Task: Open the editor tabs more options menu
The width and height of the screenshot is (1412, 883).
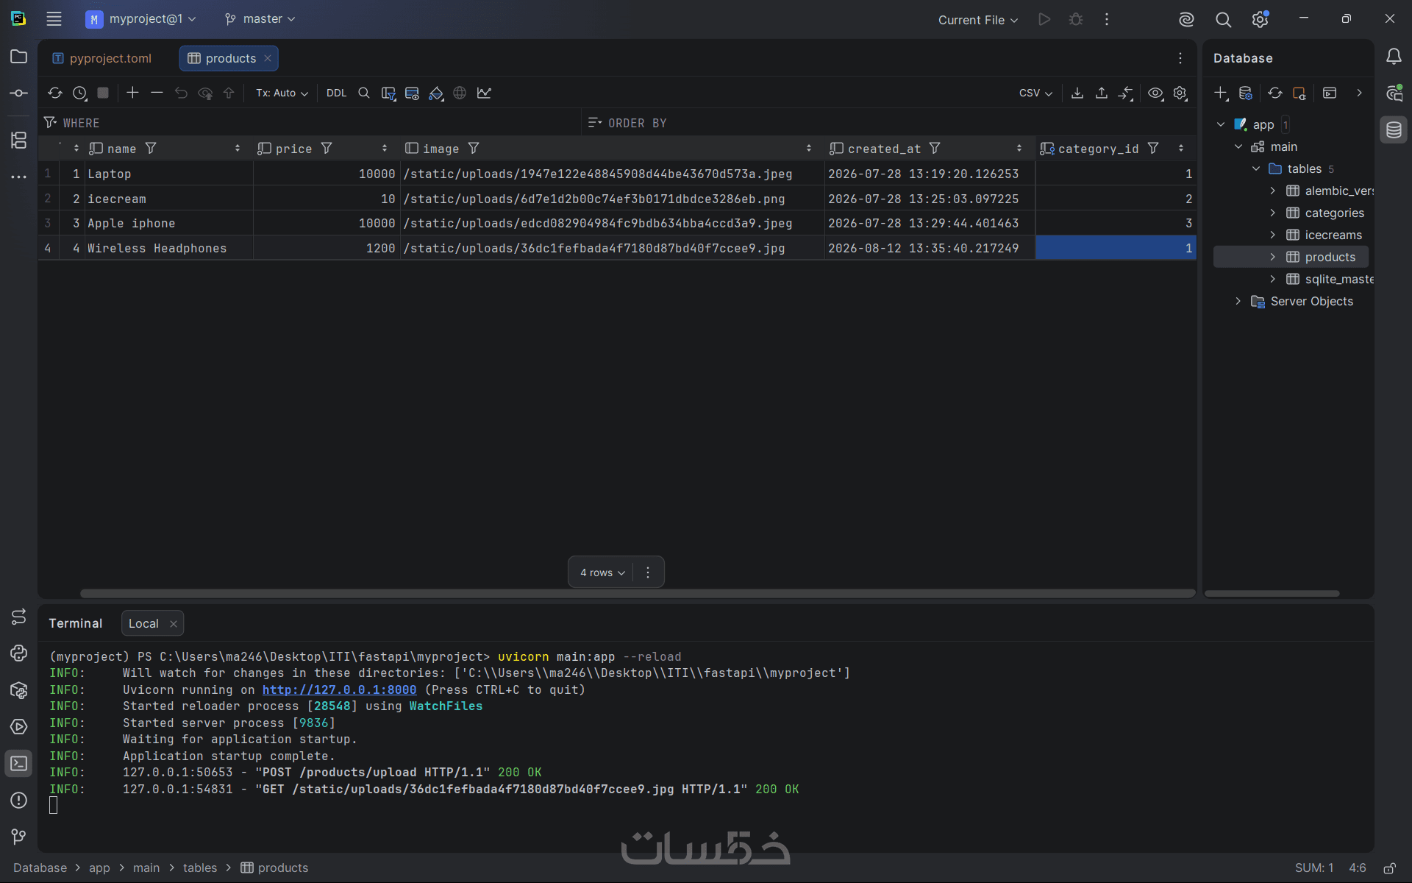Action: (x=1180, y=58)
